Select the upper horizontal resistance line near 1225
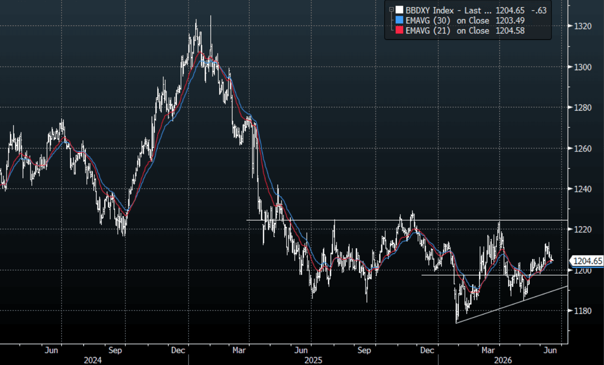The height and width of the screenshot is (365, 604). tap(407, 220)
